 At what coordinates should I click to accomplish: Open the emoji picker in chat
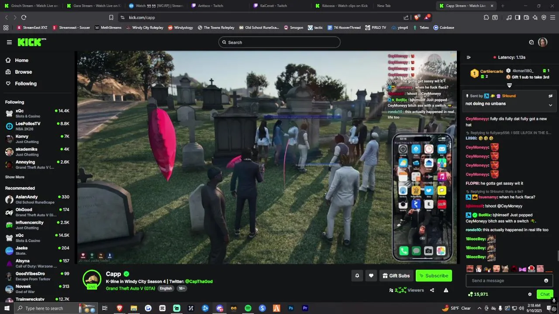546,280
